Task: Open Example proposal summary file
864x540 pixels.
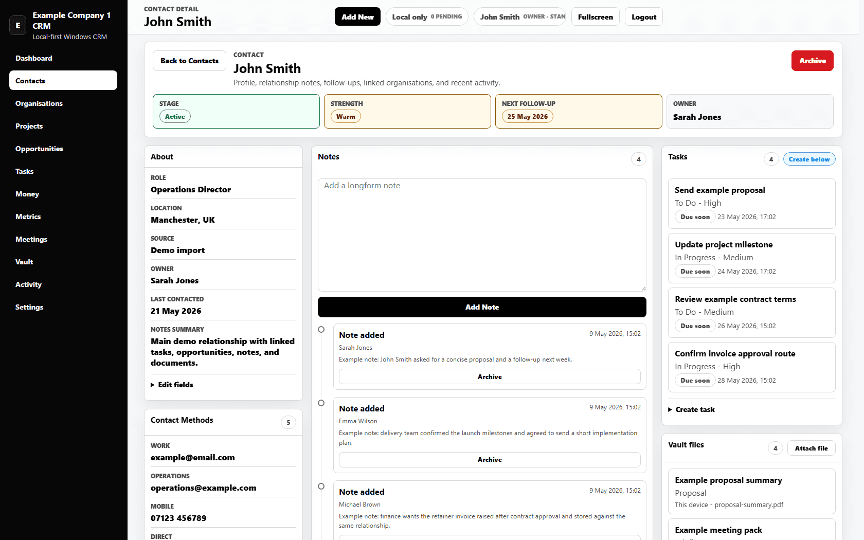Action: (x=751, y=491)
